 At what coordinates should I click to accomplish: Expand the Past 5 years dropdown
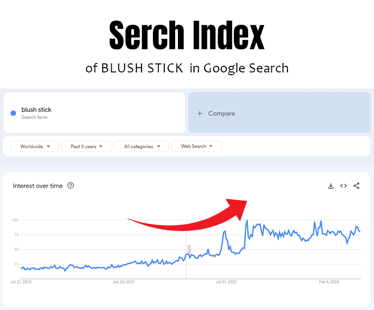pyautogui.click(x=86, y=147)
